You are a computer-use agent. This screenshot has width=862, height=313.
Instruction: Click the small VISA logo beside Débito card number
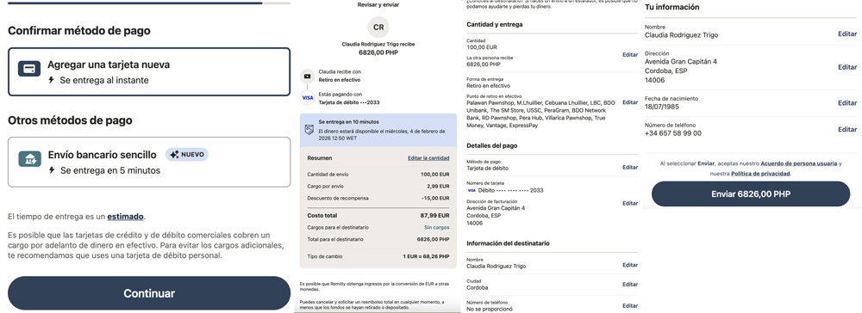coord(472,190)
